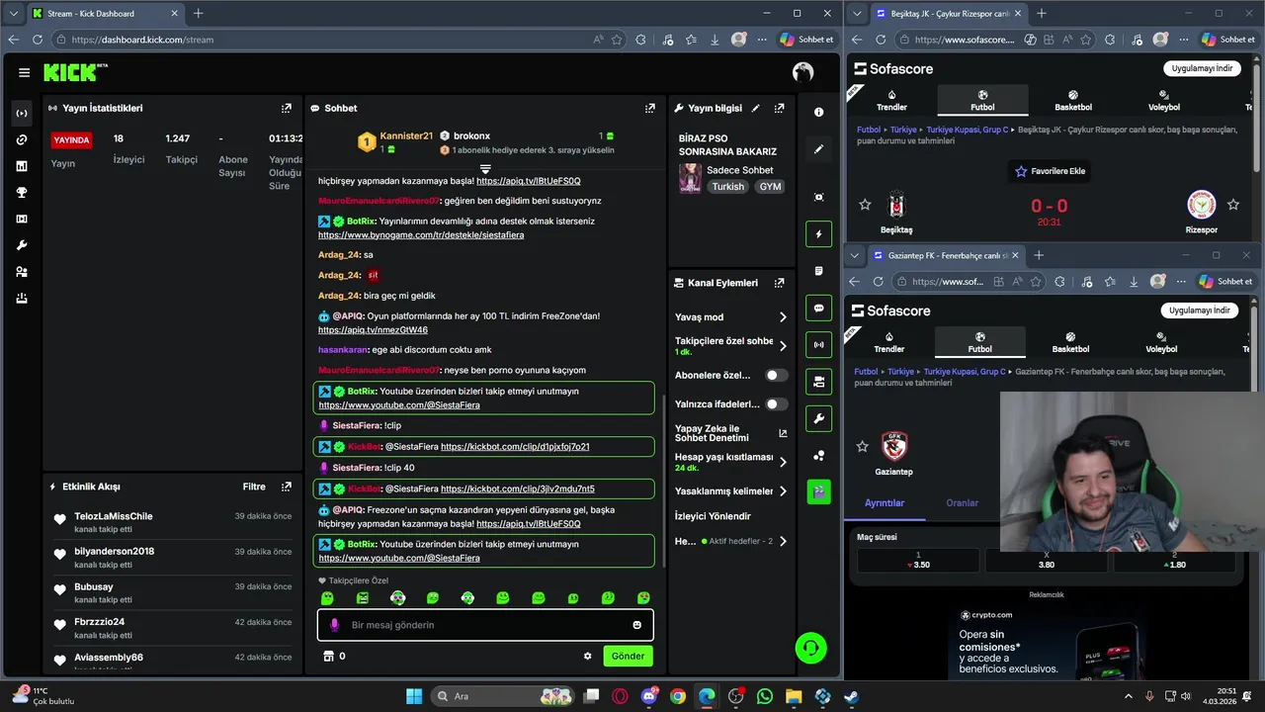
Task: Add Rizespor to favorites star
Action: click(x=1233, y=205)
